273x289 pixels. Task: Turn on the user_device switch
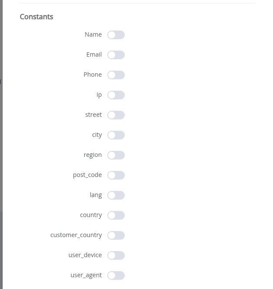click(116, 255)
